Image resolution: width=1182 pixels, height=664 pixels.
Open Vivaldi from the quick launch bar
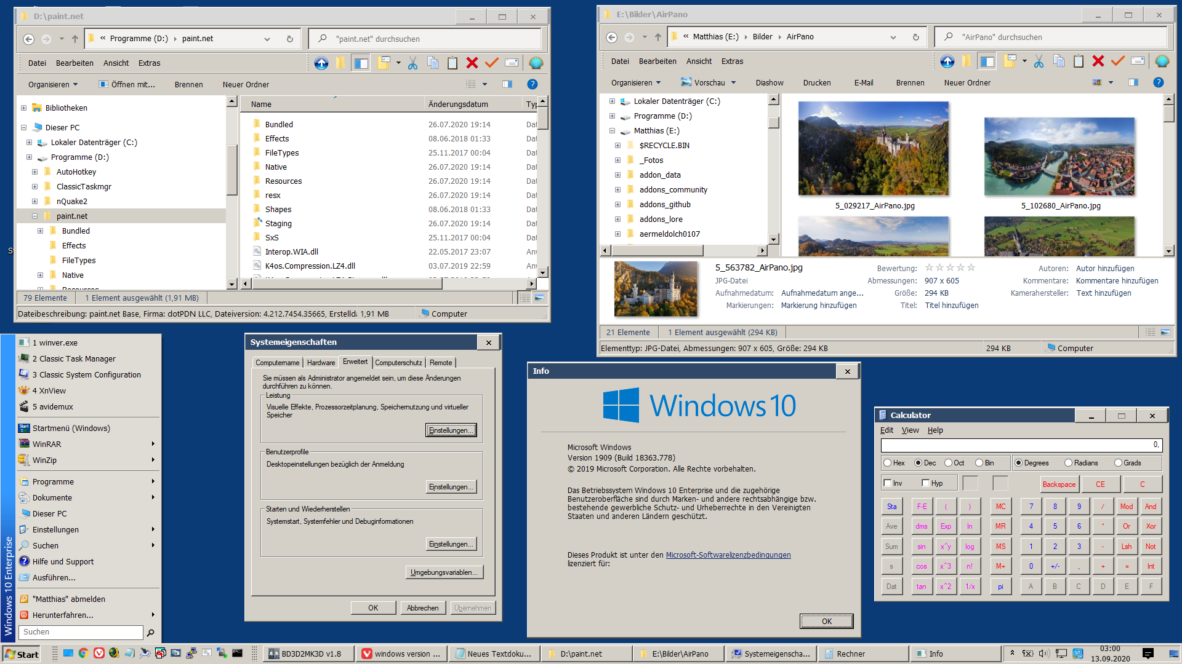pyautogui.click(x=98, y=653)
